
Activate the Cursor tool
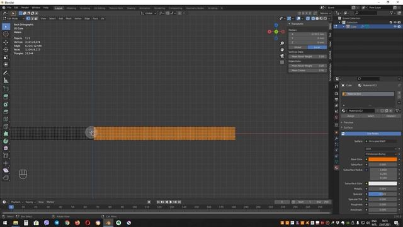coord(6,34)
